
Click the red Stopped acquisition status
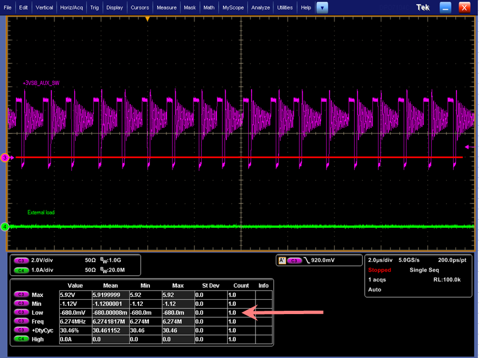click(x=380, y=270)
